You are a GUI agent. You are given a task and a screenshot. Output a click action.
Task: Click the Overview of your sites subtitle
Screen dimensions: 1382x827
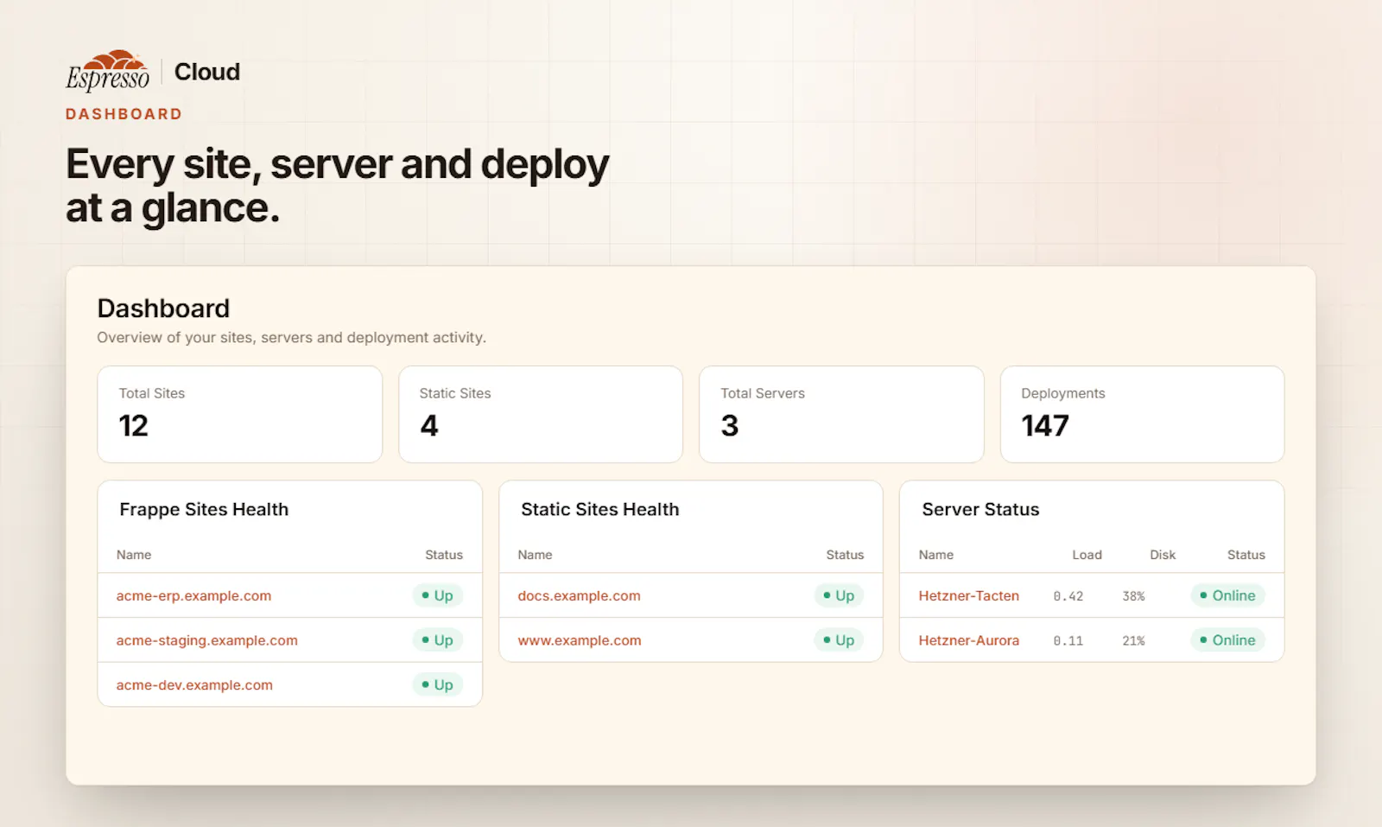291,338
